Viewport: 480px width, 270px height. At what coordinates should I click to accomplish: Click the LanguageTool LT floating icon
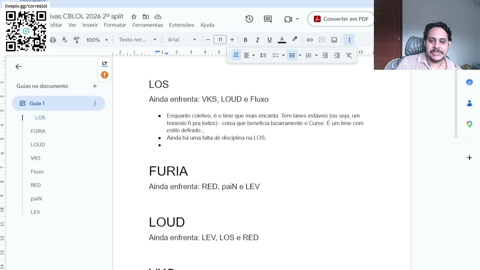coord(105,64)
